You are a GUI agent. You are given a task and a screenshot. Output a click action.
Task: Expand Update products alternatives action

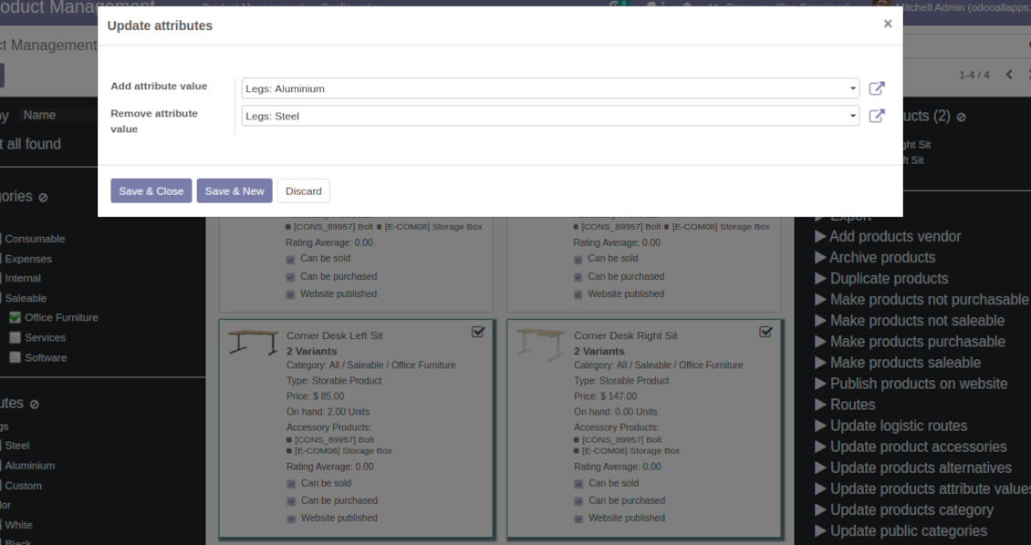click(x=913, y=468)
